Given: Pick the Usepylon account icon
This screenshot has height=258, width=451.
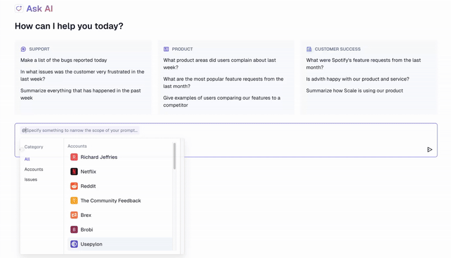Looking at the screenshot, I should pos(74,244).
